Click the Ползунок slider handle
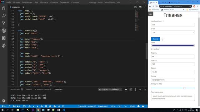The height and width of the screenshot is (112, 200). pyautogui.click(x=184, y=88)
